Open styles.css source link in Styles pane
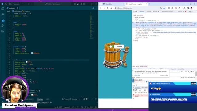This screenshot has height=111, width=197. (x=188, y=77)
